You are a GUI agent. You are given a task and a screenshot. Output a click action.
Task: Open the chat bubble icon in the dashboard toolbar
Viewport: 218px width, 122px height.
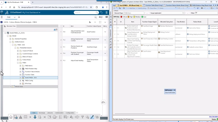coord(106,17)
